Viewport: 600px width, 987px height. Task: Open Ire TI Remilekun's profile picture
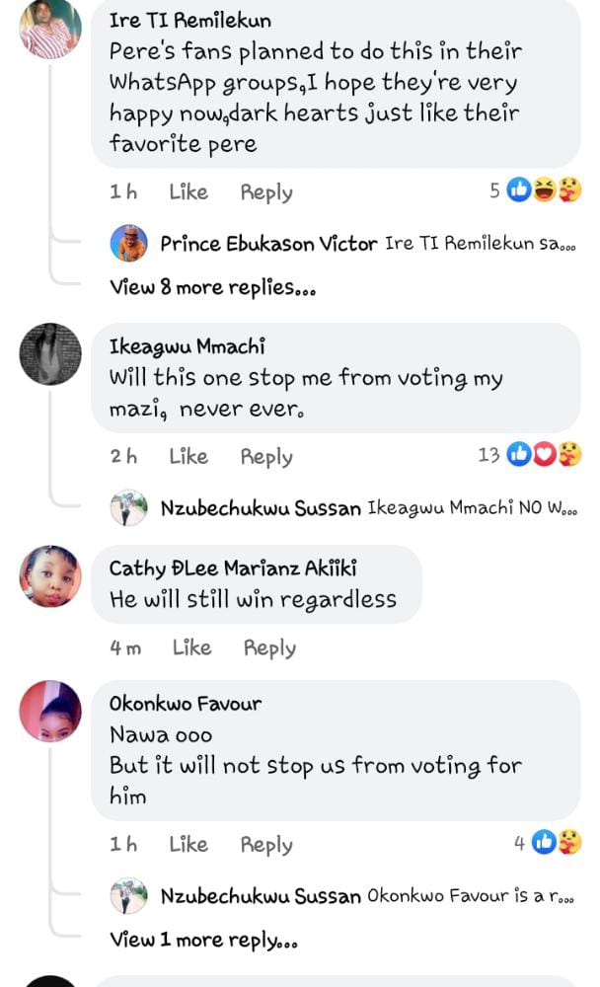point(50,30)
